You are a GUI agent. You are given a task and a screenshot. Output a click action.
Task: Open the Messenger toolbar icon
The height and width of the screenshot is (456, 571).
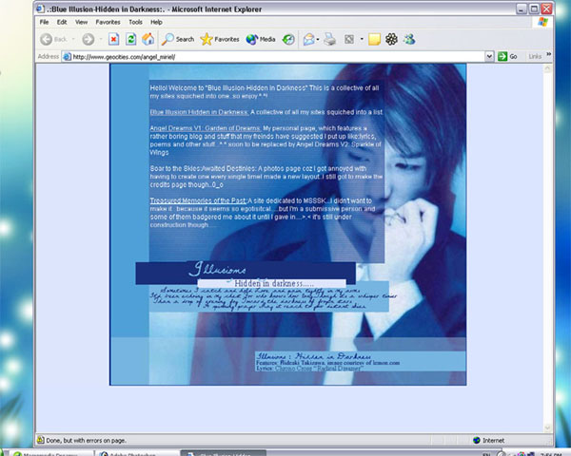(409, 39)
